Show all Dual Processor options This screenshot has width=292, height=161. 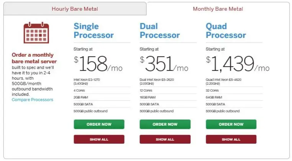click(x=165, y=140)
